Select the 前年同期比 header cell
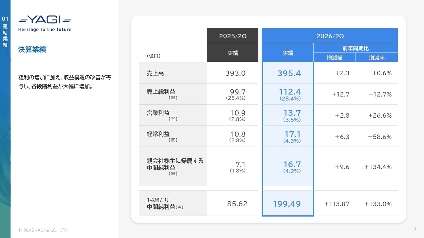 (355, 48)
